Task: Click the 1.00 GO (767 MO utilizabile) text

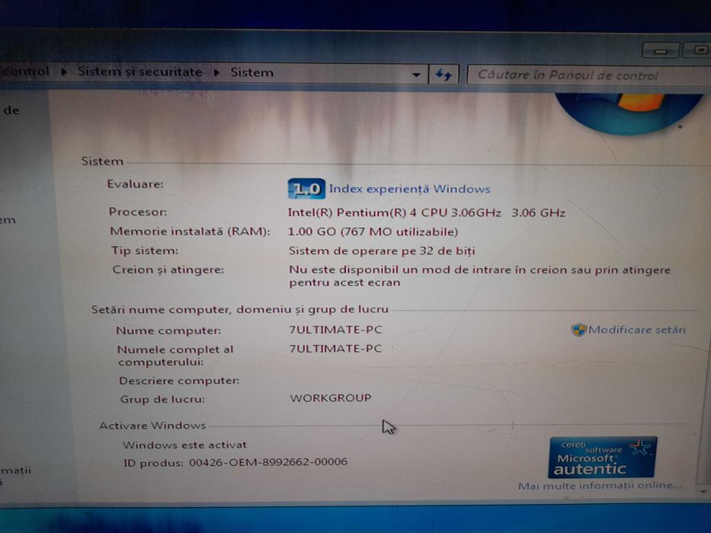Action: (373, 232)
